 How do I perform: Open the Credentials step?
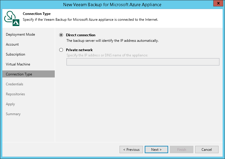tap(14, 84)
